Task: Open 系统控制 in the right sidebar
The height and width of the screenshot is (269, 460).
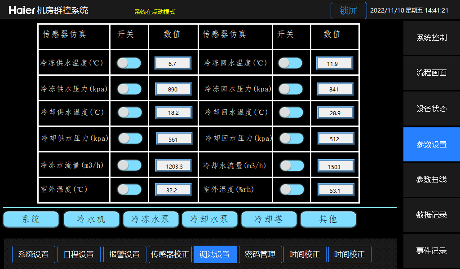Action: (x=431, y=38)
